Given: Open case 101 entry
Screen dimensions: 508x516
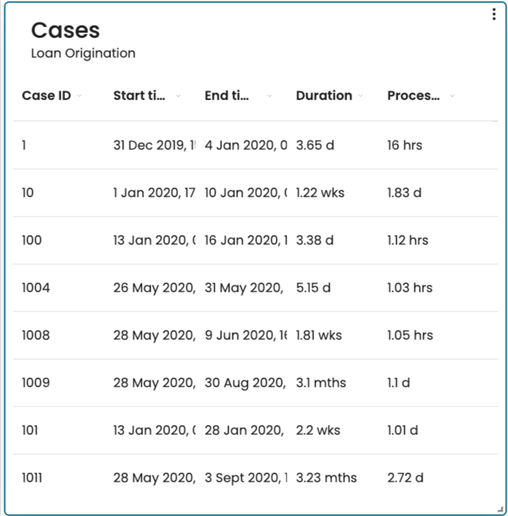Looking at the screenshot, I should coord(30,430).
